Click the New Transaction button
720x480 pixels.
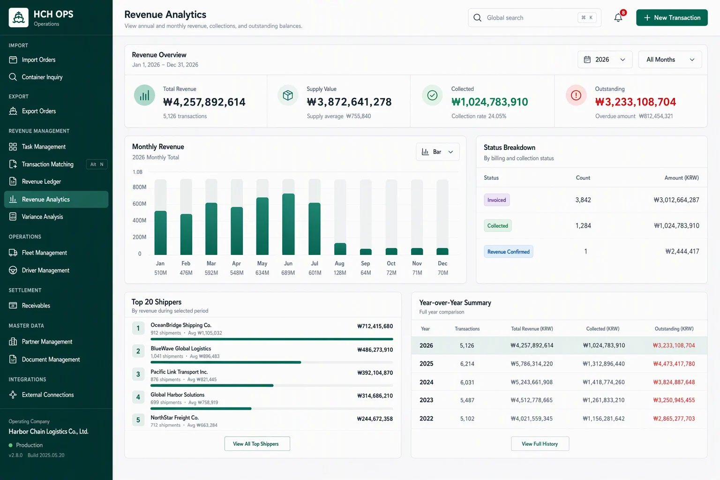click(672, 18)
